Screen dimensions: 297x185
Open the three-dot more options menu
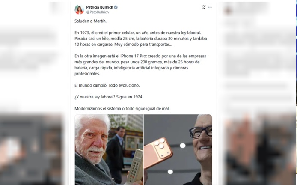[x=210, y=7]
